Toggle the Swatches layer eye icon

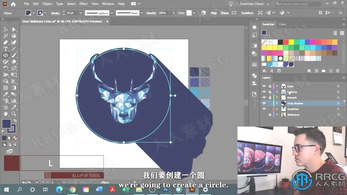(264, 109)
